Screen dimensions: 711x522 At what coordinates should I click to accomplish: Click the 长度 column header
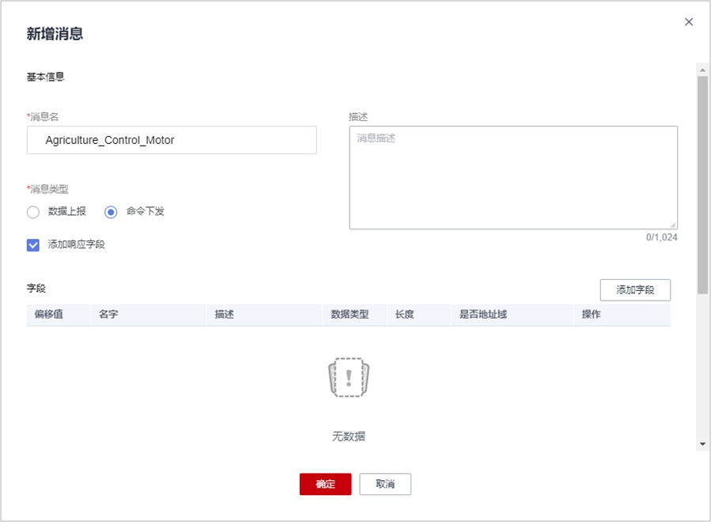point(405,315)
